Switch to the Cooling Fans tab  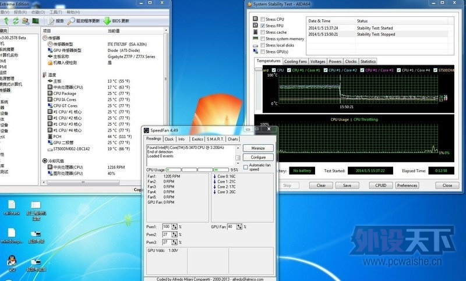(295, 62)
